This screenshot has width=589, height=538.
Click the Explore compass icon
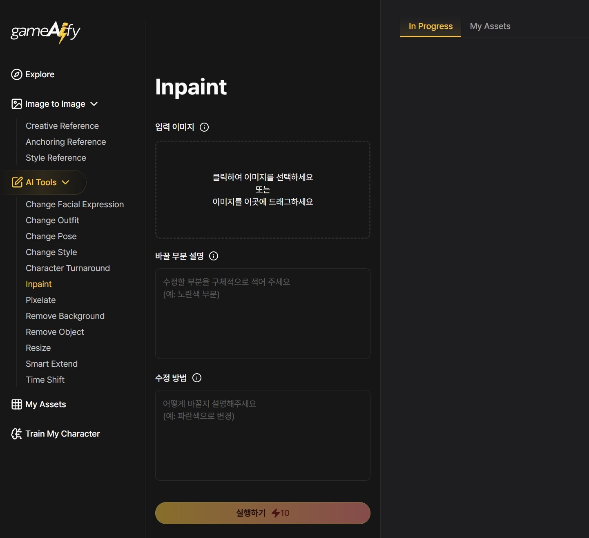[17, 74]
